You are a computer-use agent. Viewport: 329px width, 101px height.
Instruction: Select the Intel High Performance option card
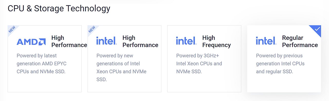pyautogui.click(x=124, y=59)
